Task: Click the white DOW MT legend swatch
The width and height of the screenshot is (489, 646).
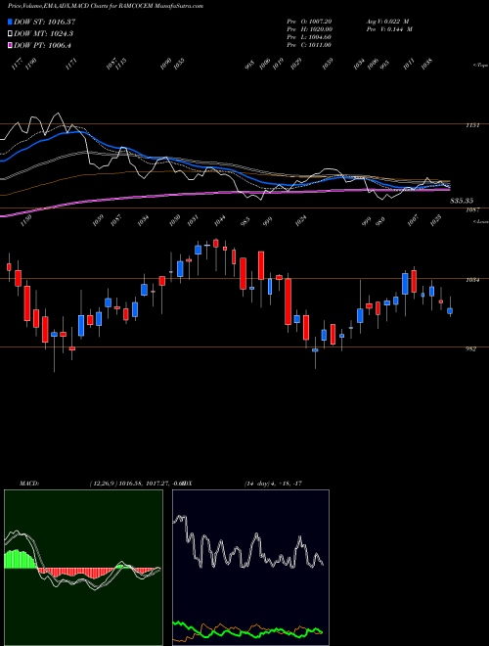Action: [11, 34]
